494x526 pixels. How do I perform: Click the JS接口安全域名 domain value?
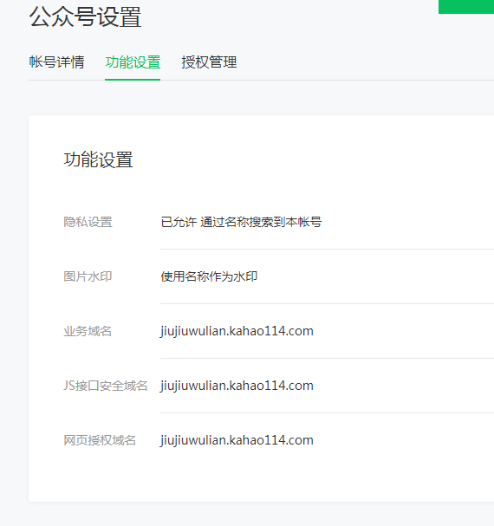[237, 386]
